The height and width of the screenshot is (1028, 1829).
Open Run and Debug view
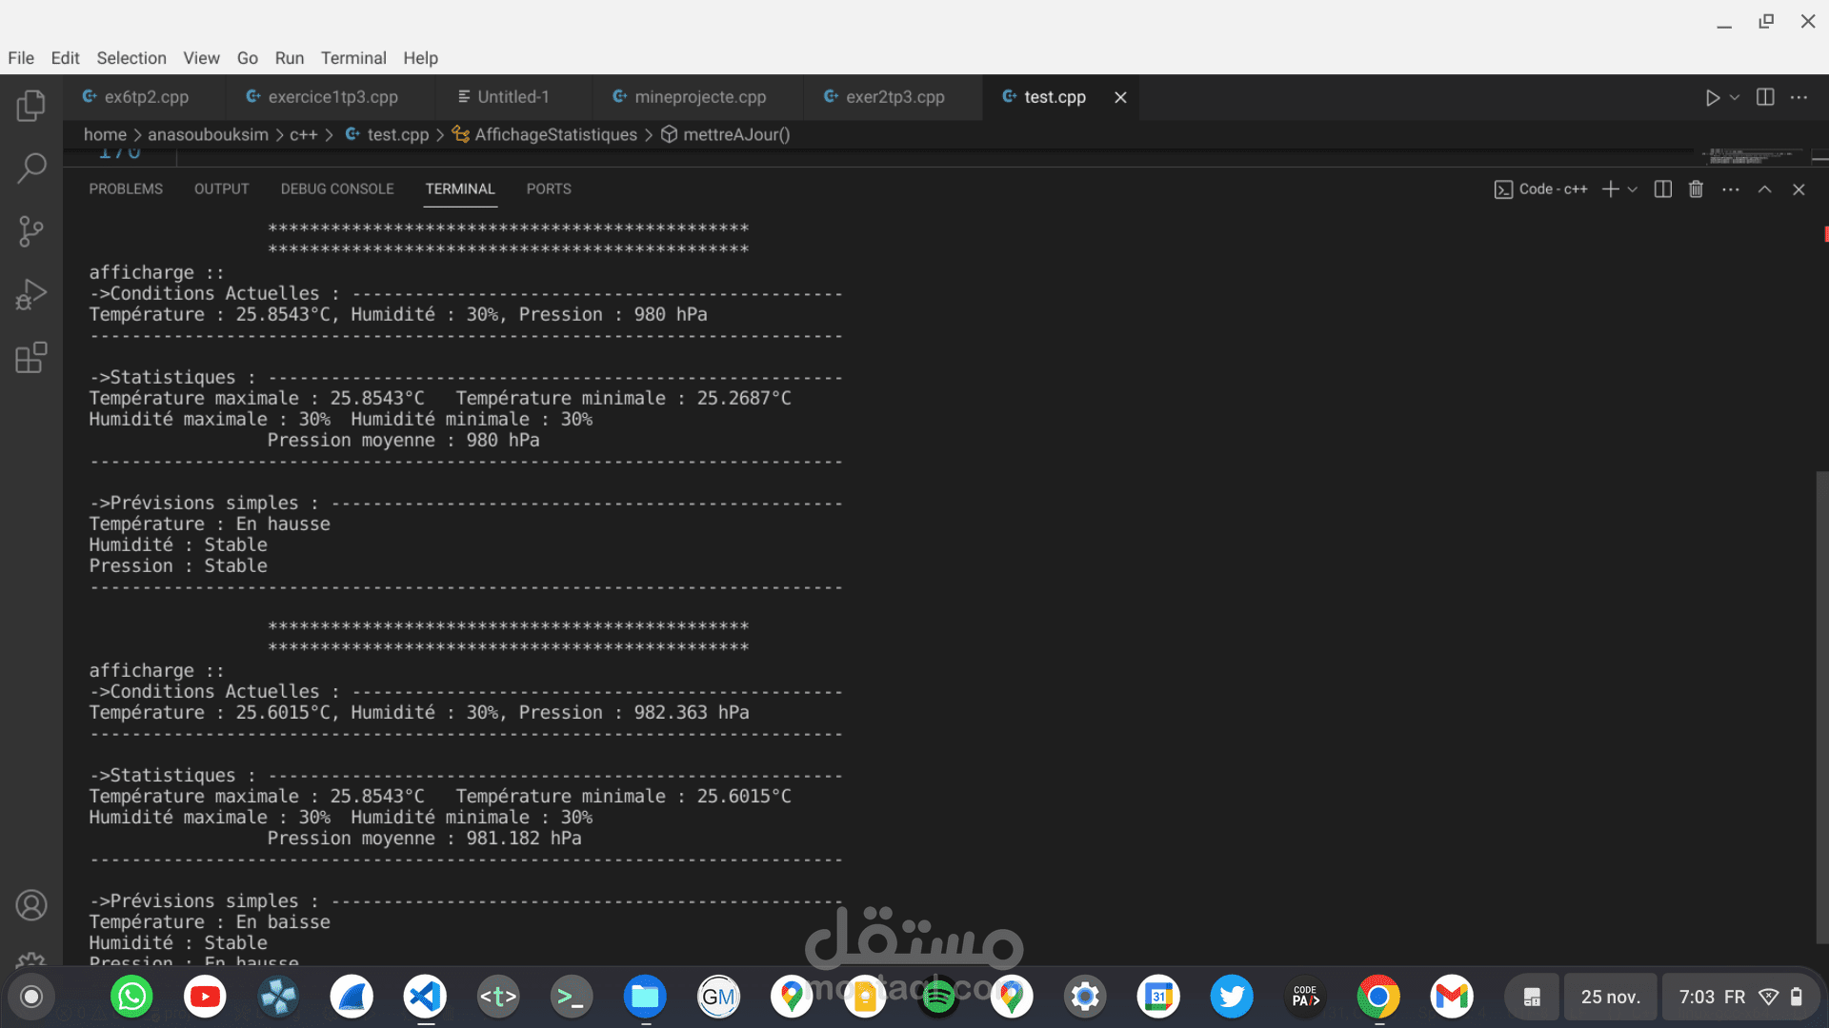pyautogui.click(x=30, y=295)
